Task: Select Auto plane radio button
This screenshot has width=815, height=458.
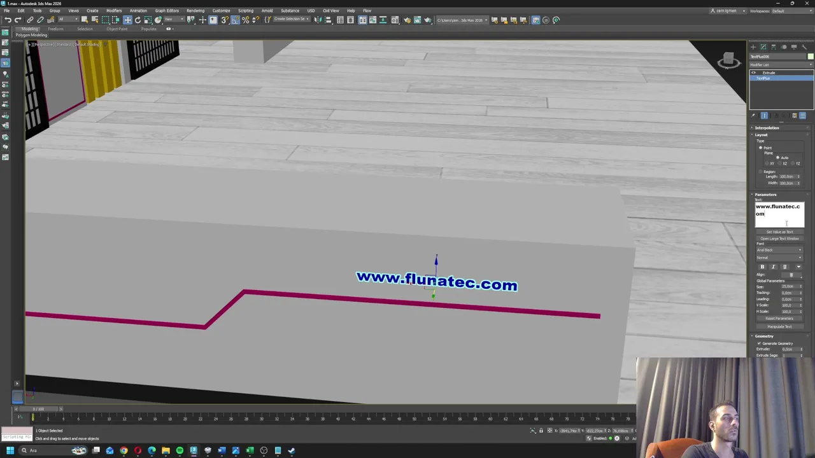Action: click(x=777, y=158)
